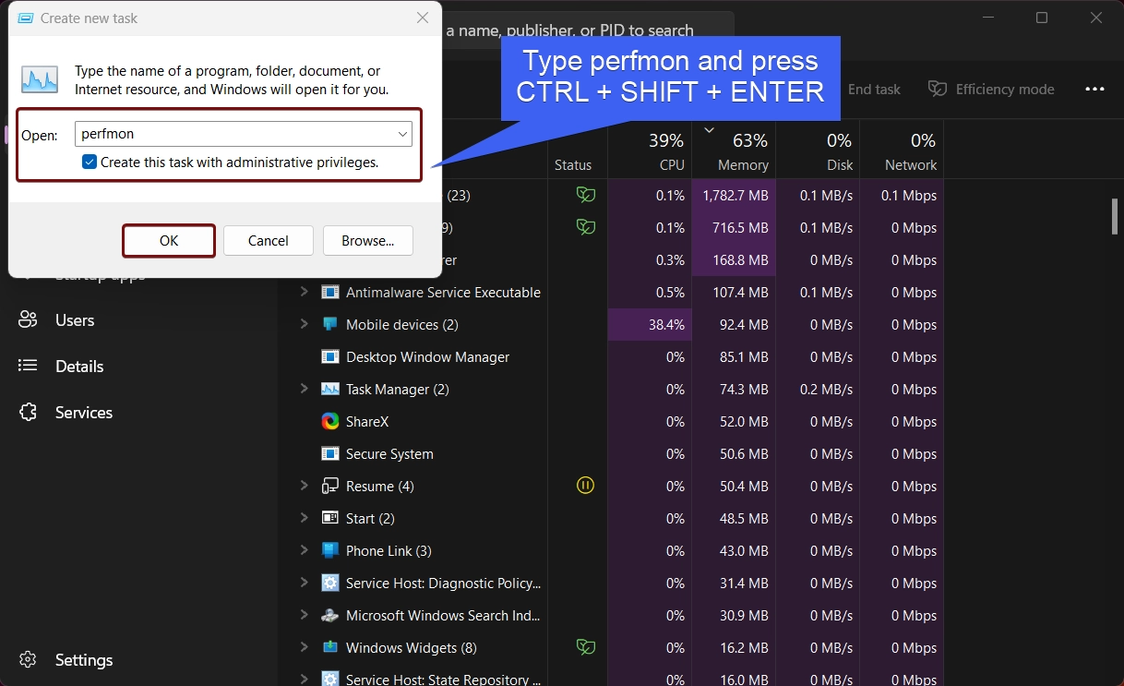Expand the Mobile devices (2) group
This screenshot has width=1124, height=686.
click(304, 324)
